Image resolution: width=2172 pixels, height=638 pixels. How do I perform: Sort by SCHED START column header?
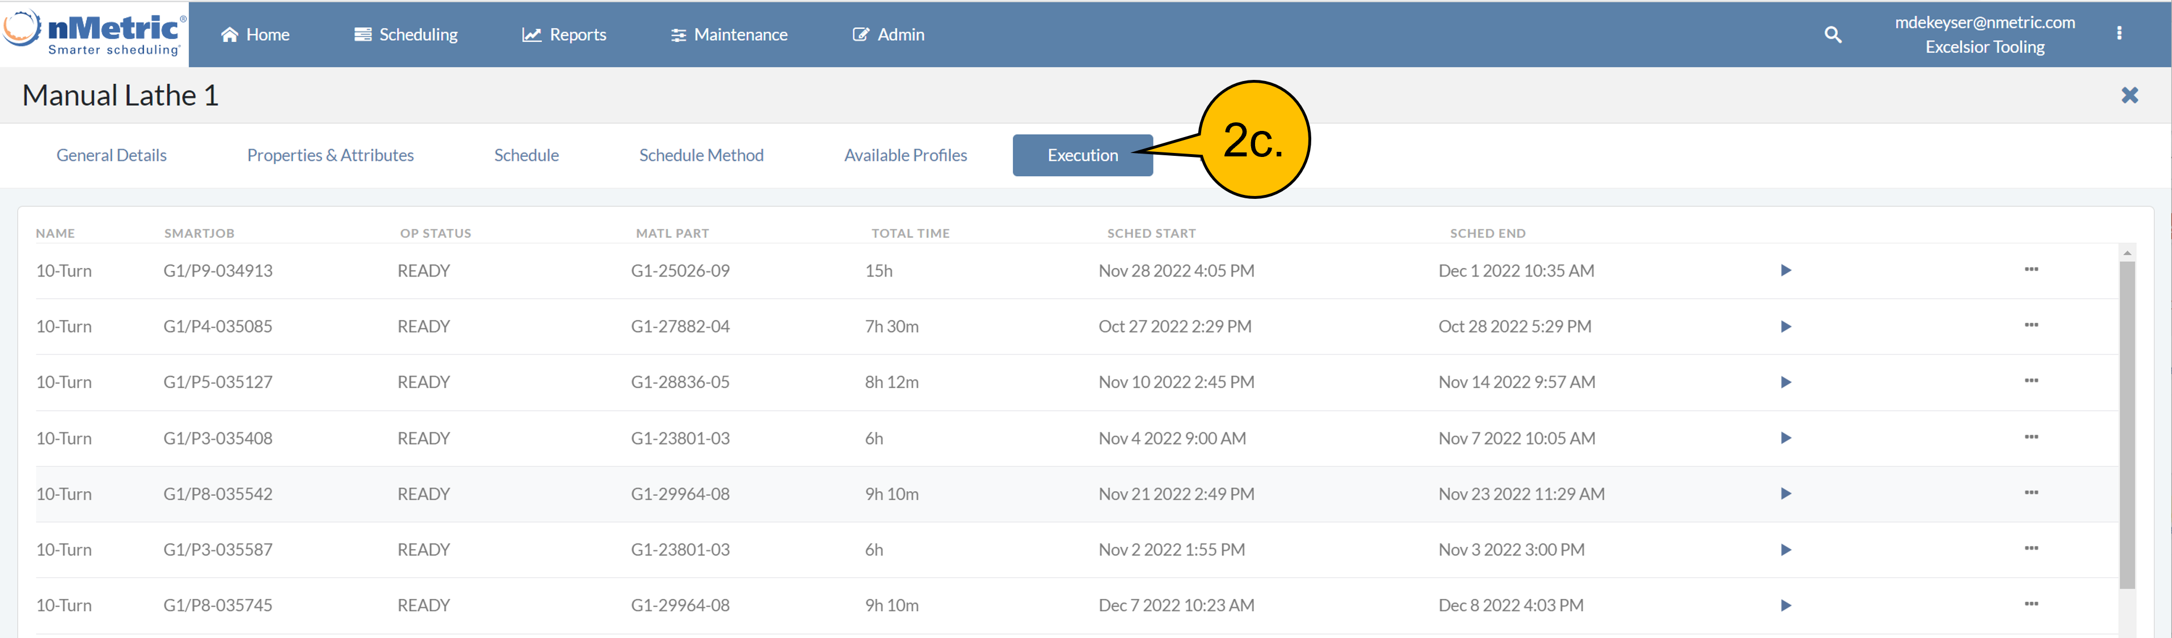click(1151, 233)
